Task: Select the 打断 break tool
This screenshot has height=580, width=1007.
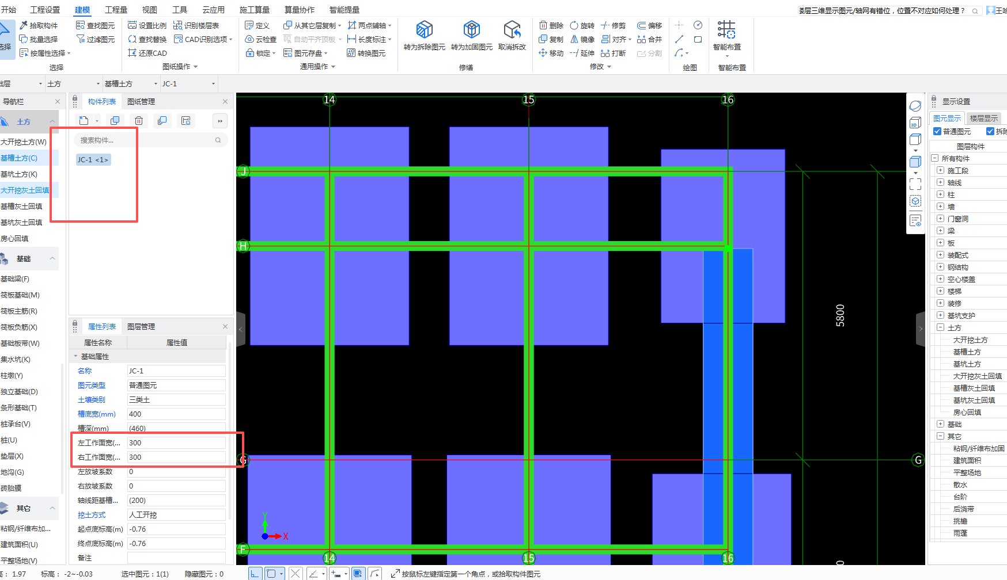Action: coord(613,53)
